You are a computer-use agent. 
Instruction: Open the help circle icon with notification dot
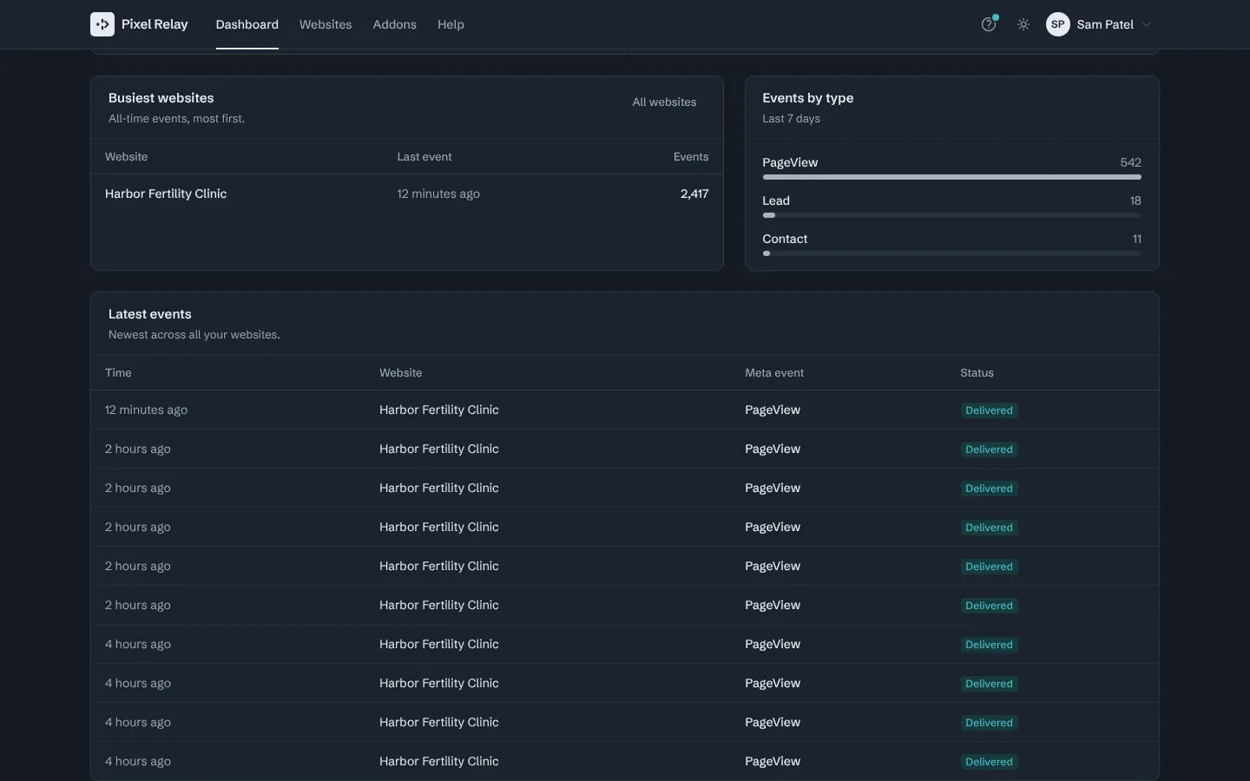(989, 24)
